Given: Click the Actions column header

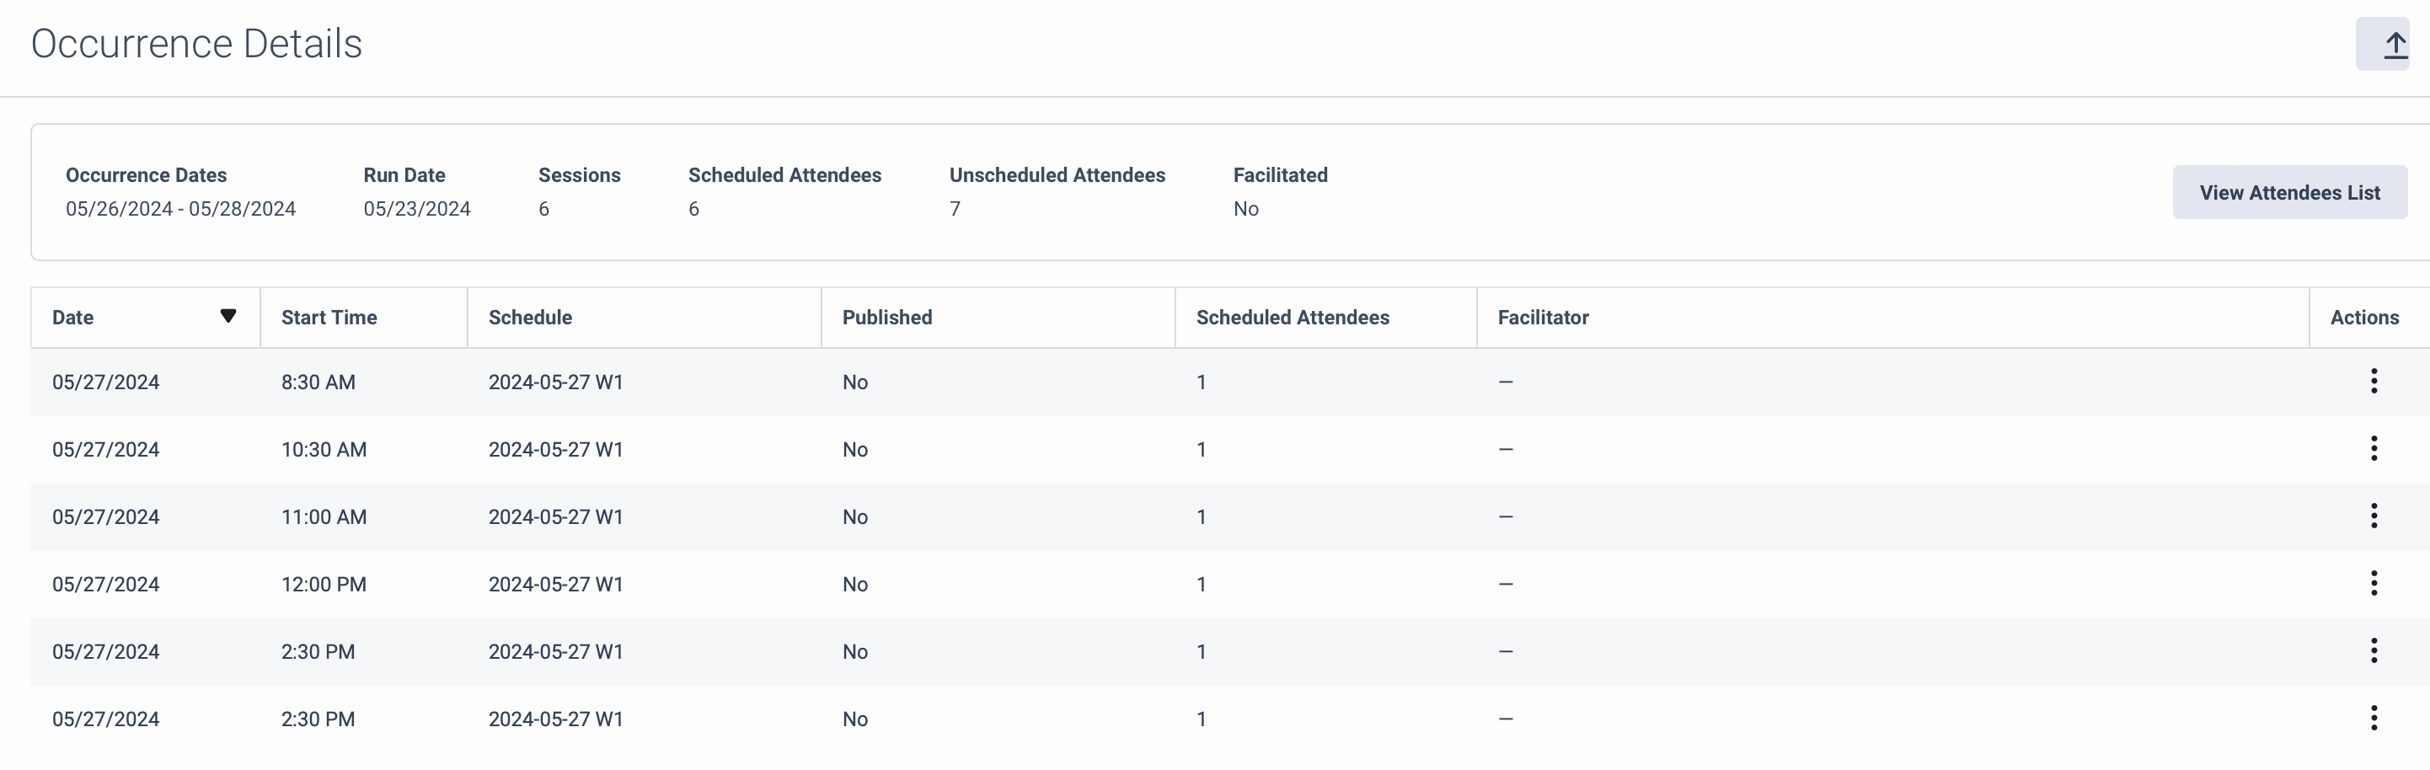Looking at the screenshot, I should [x=2363, y=318].
